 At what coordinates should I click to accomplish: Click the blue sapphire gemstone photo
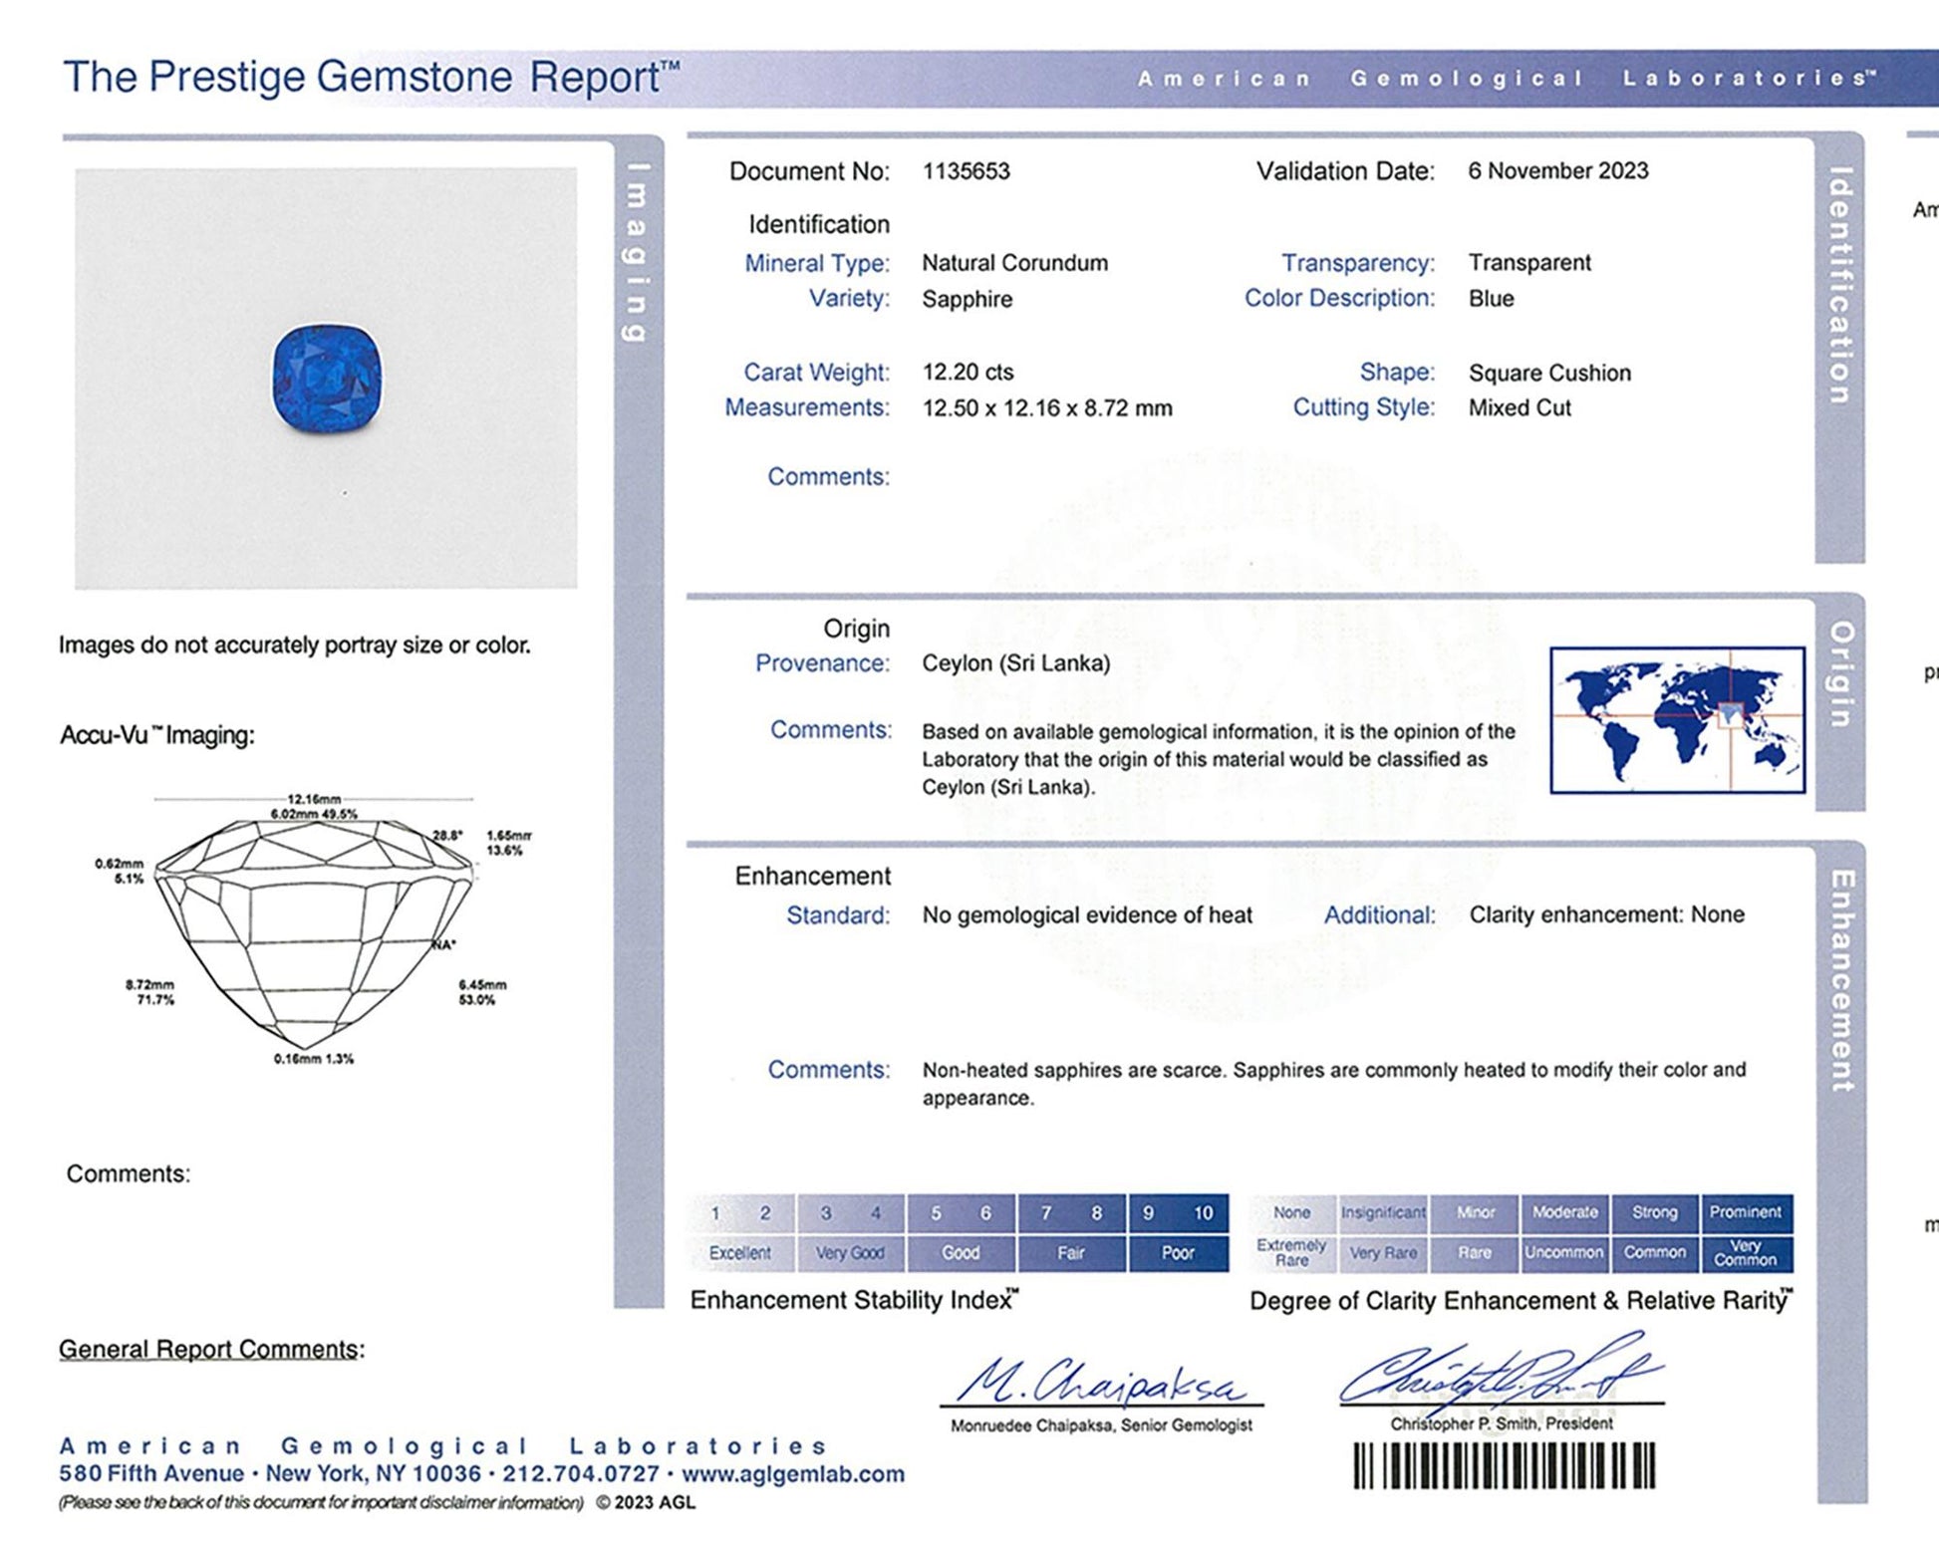click(327, 379)
